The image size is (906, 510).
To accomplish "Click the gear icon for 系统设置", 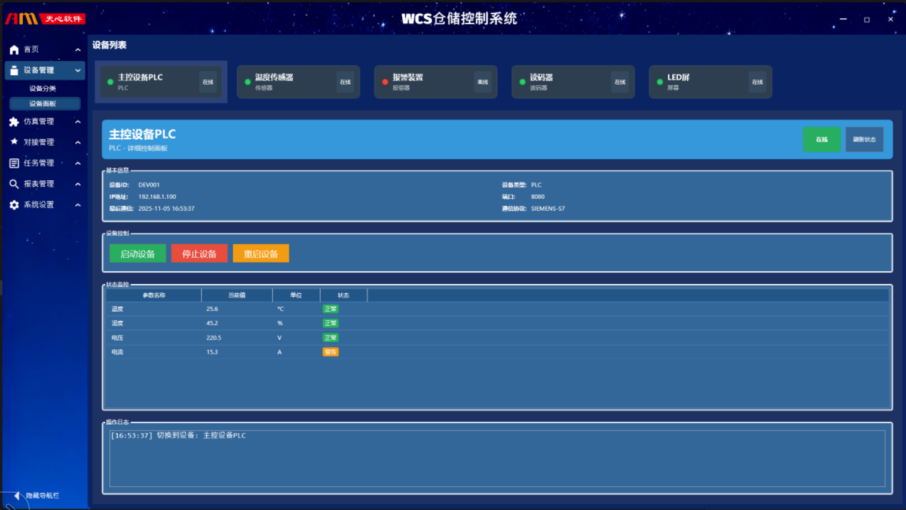I will pos(14,205).
